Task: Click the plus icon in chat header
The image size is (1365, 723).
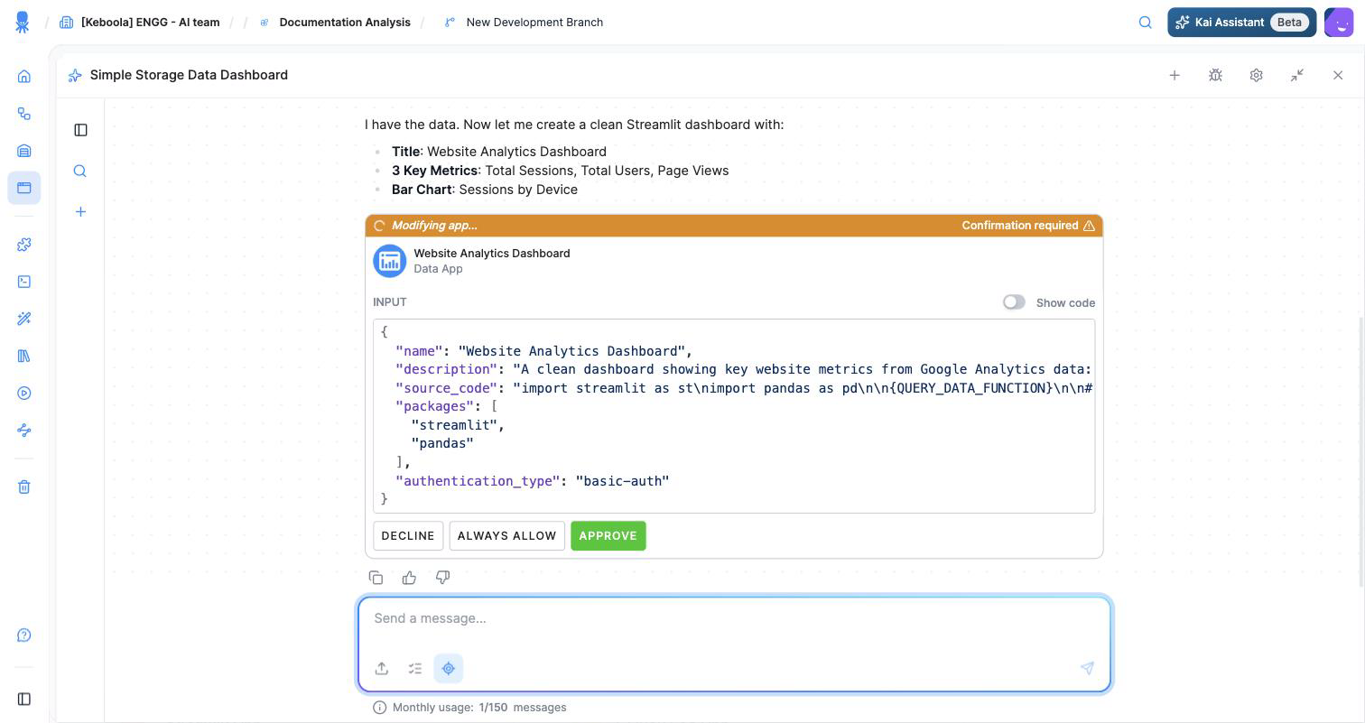Action: 1175,75
